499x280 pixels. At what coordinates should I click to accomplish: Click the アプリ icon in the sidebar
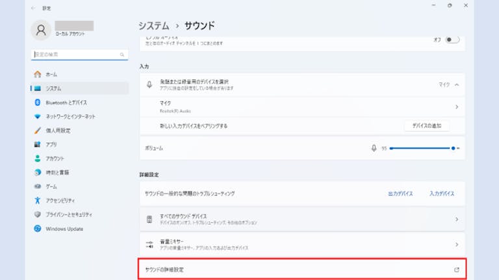tap(38, 144)
